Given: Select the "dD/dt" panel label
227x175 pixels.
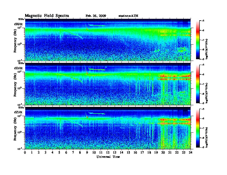Looking at the screenshot, I should 18,68.
